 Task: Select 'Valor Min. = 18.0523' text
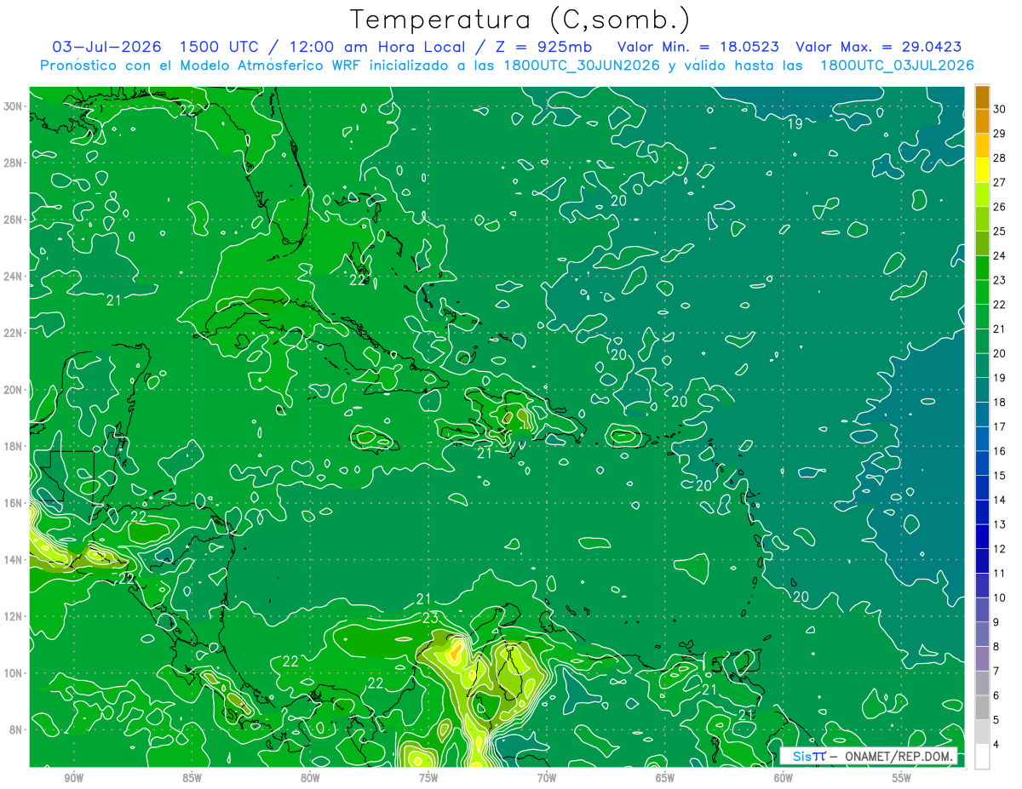698,47
